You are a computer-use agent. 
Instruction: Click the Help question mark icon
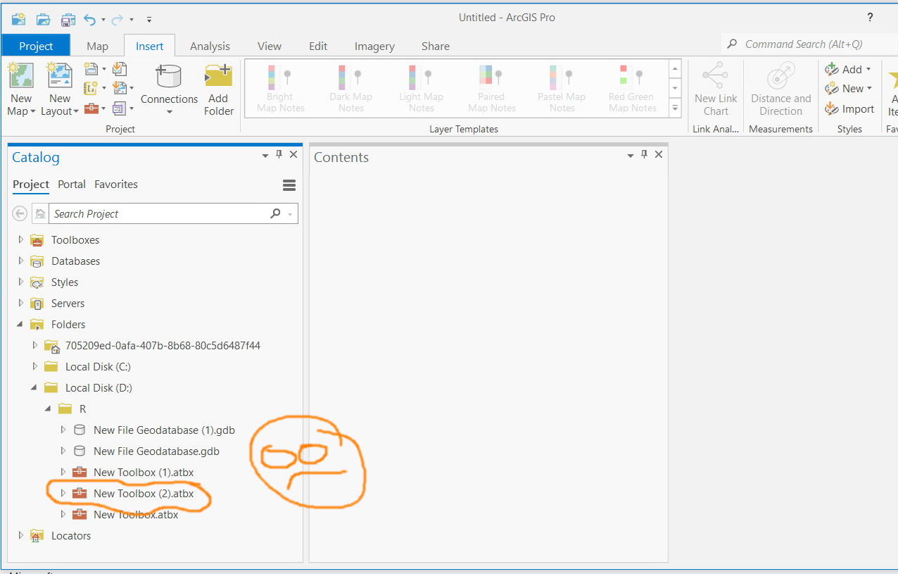871,18
